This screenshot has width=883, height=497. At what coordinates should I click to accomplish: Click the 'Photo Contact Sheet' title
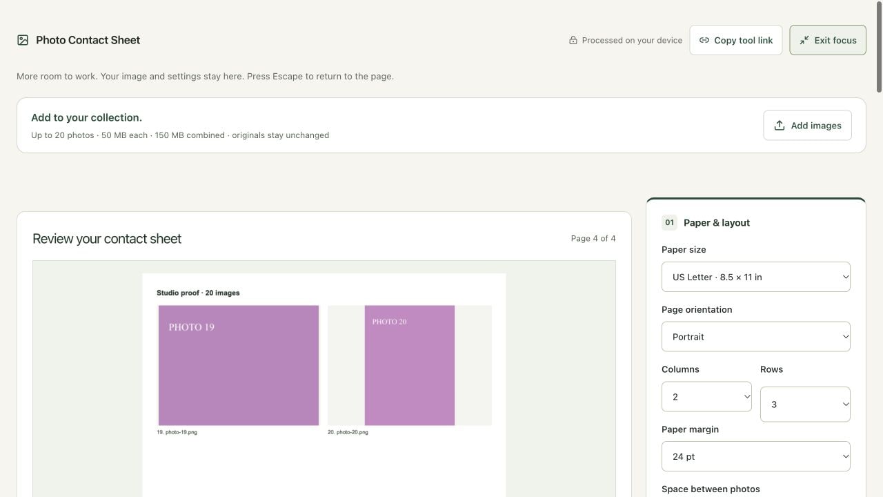(88, 40)
